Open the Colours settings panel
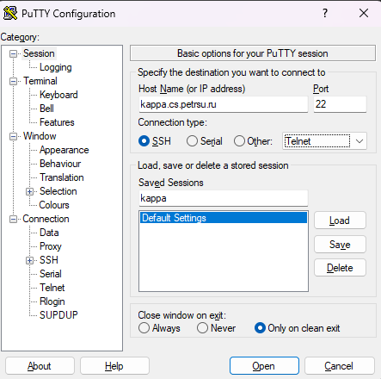Image resolution: width=381 pixels, height=379 pixels. (54, 205)
